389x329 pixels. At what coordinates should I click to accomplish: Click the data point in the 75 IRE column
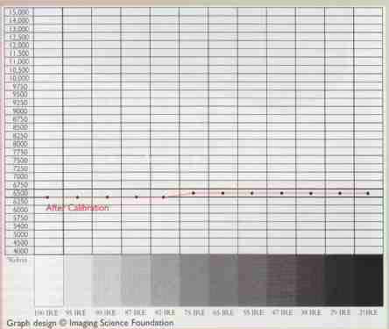click(194, 193)
